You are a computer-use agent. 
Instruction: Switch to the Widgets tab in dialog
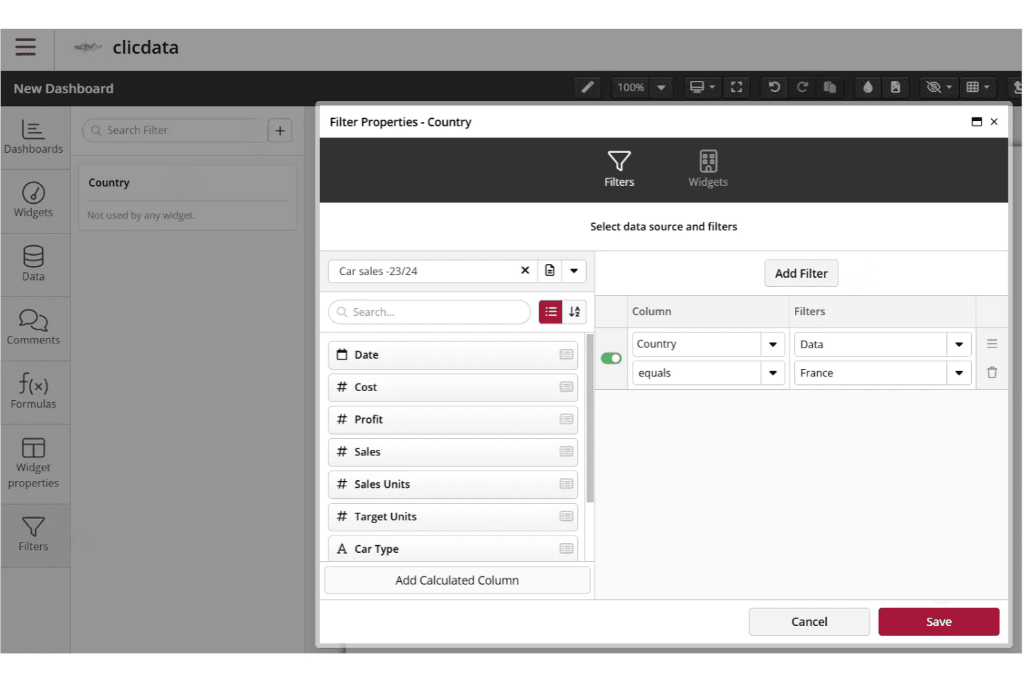pyautogui.click(x=708, y=169)
